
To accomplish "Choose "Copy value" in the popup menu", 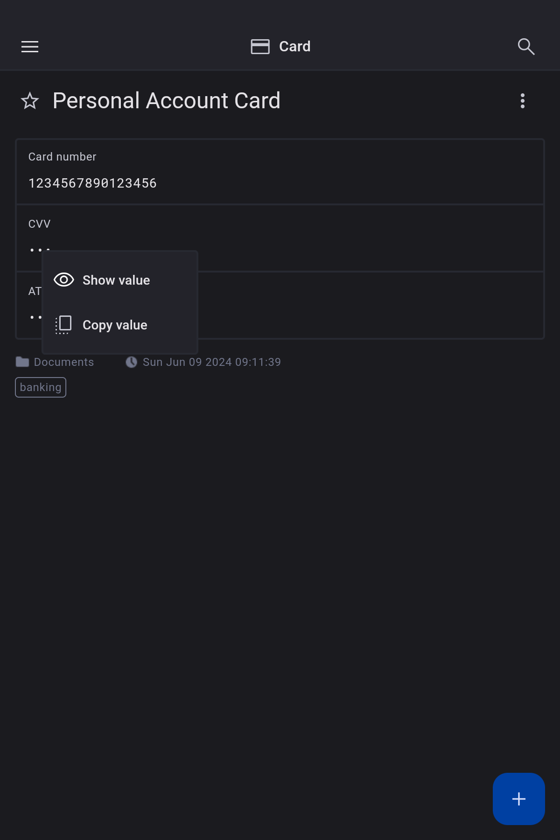I will point(115,325).
